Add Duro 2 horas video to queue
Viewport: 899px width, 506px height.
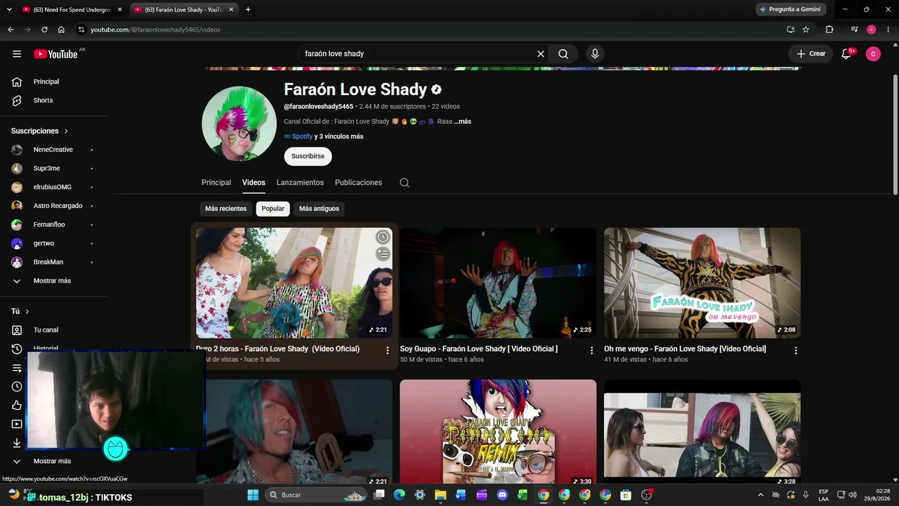[383, 254]
